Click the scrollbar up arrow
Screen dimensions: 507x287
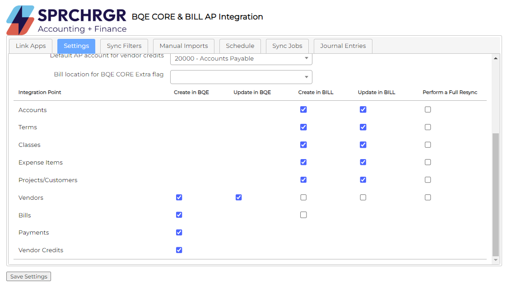(496, 58)
